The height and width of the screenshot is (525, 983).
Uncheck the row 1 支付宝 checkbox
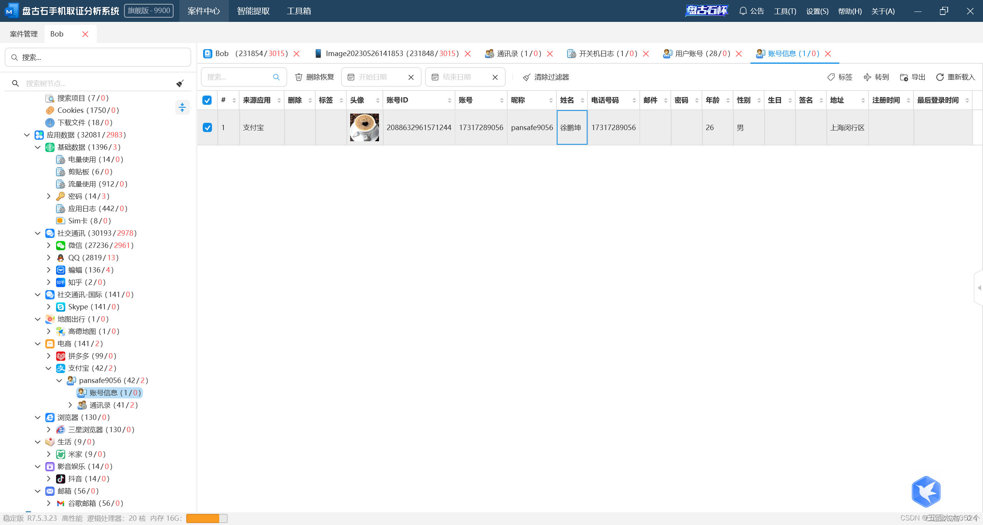[x=207, y=127]
